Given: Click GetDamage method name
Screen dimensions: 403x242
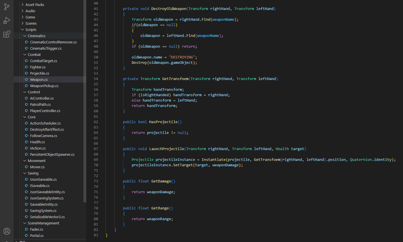Looking at the screenshot, I should point(161,181).
